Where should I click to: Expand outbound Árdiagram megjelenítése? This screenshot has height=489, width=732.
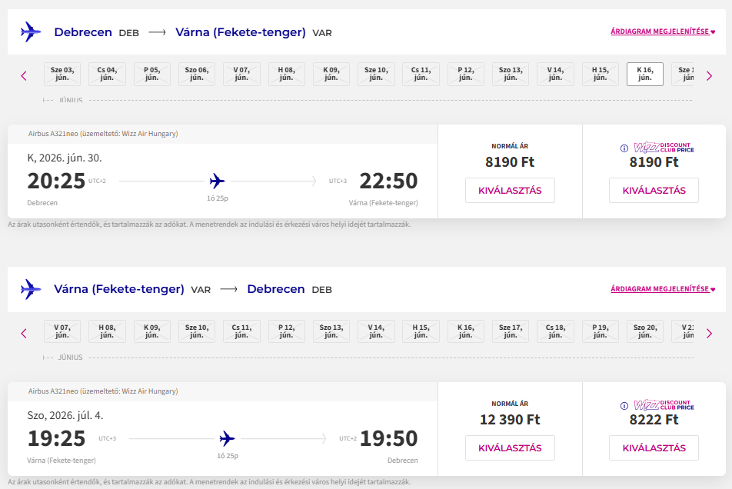coord(663,32)
